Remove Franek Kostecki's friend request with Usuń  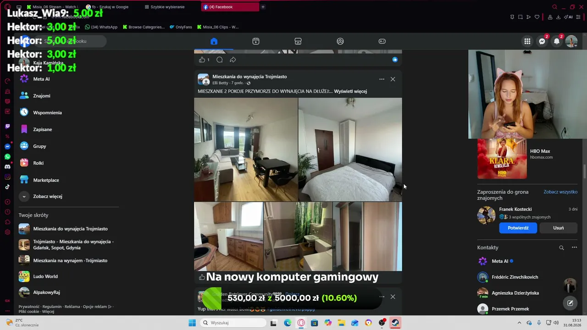click(x=558, y=228)
